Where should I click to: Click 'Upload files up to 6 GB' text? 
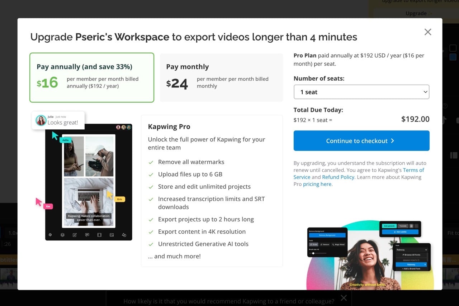[x=190, y=174]
